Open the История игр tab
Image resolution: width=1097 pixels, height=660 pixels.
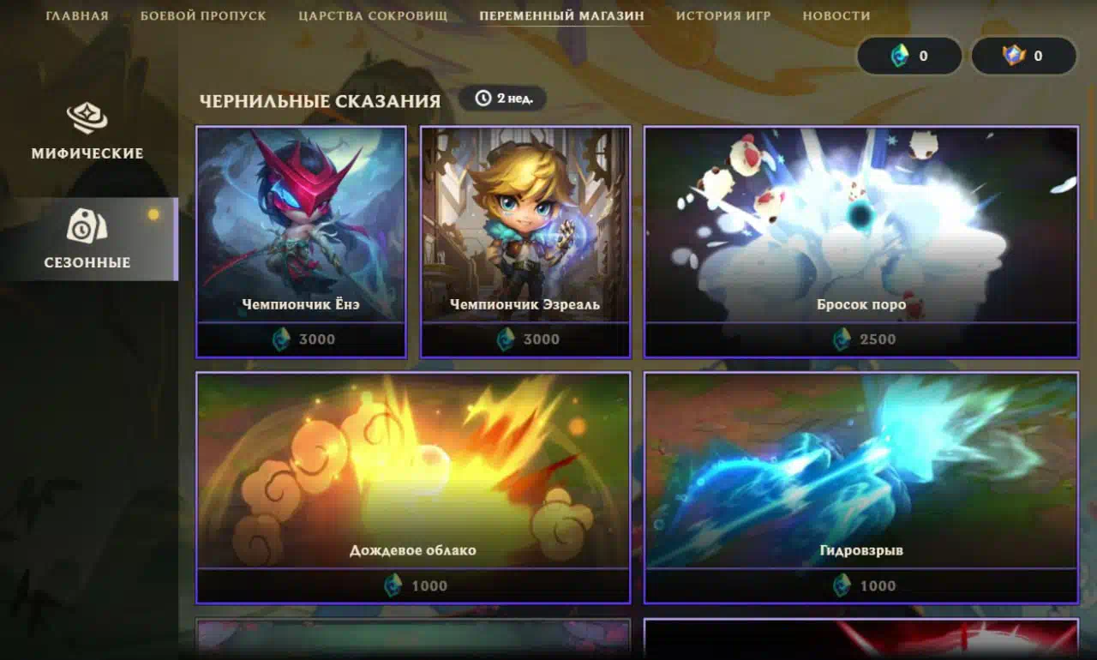[x=723, y=15]
